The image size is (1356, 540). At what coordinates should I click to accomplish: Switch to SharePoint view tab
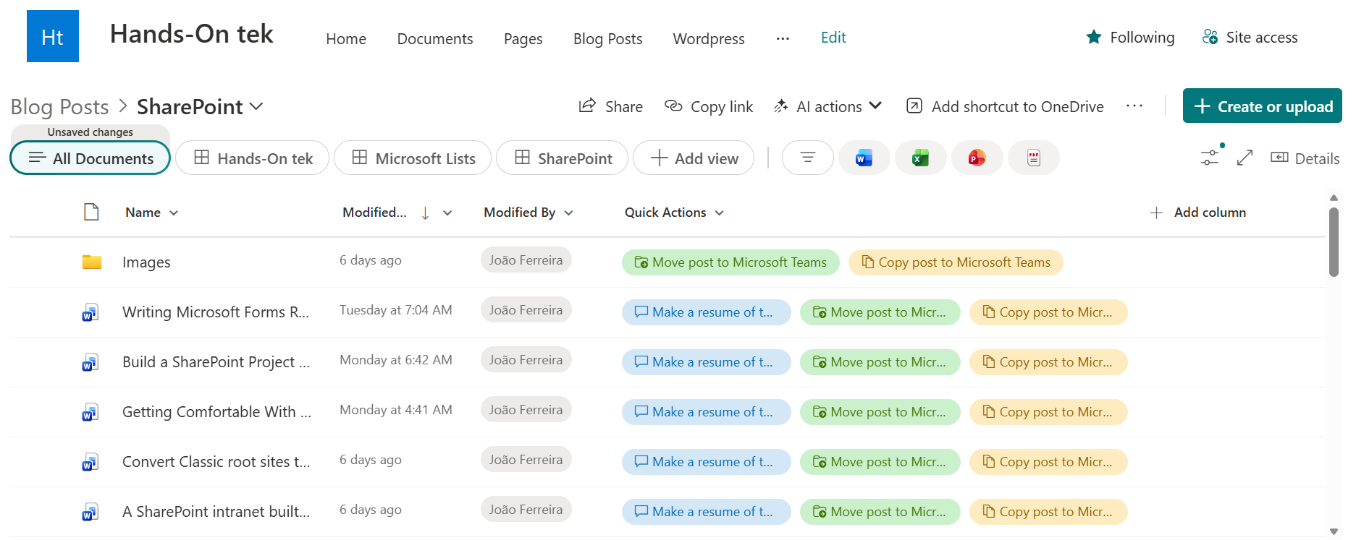tap(562, 158)
